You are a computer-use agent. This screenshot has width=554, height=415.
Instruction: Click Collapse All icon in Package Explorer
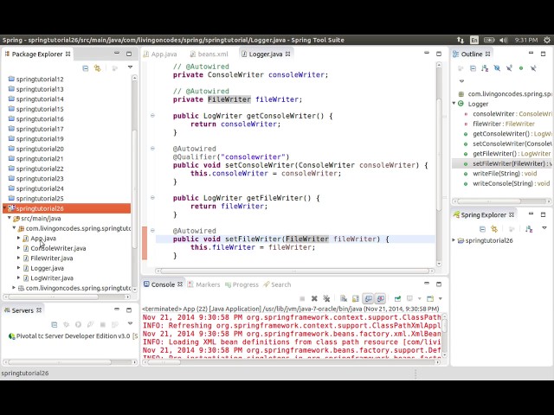[85, 67]
